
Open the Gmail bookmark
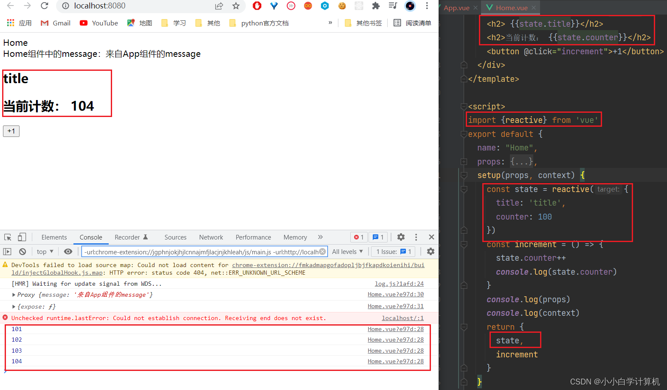tap(56, 23)
